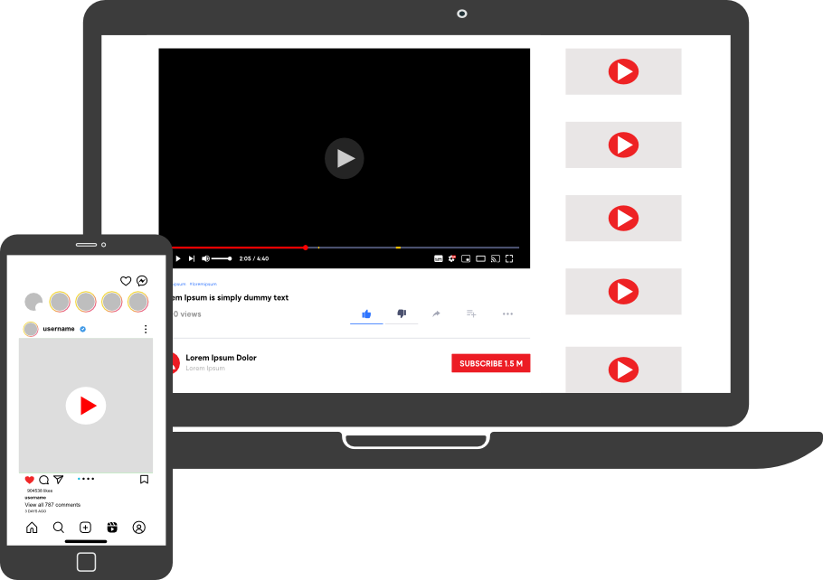The height and width of the screenshot is (580, 823).
Task: Click the small play icon in the player control bar
Action: 178,258
